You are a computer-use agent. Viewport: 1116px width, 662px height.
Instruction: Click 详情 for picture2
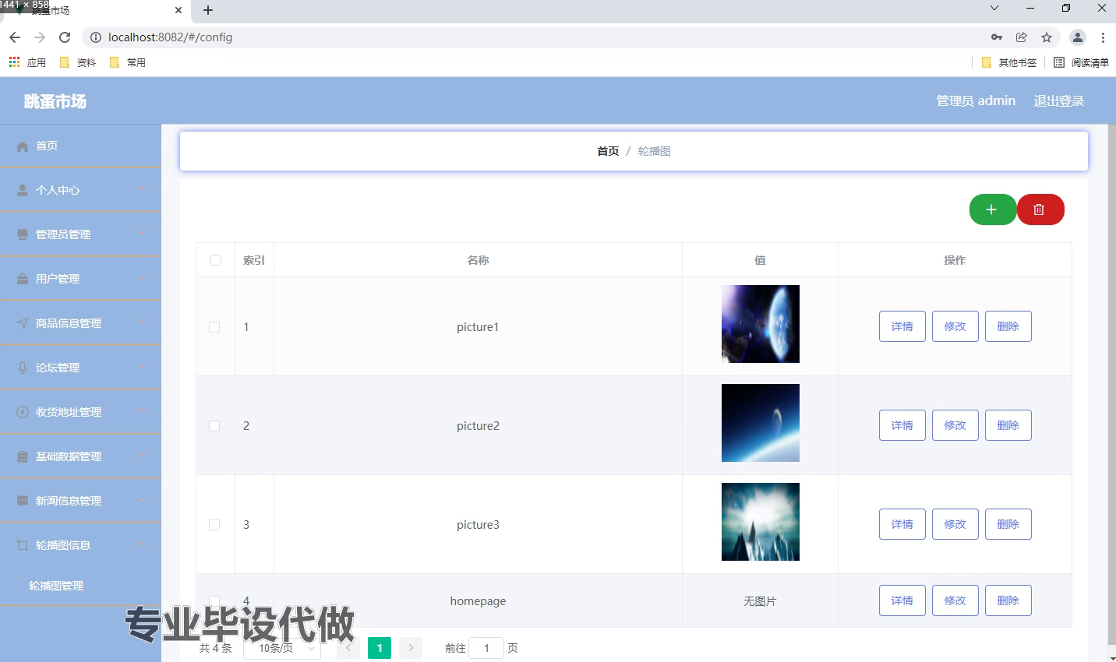[902, 425]
